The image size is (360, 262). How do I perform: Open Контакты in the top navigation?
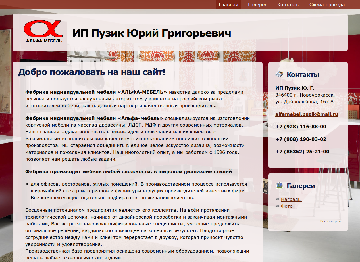[288, 5]
